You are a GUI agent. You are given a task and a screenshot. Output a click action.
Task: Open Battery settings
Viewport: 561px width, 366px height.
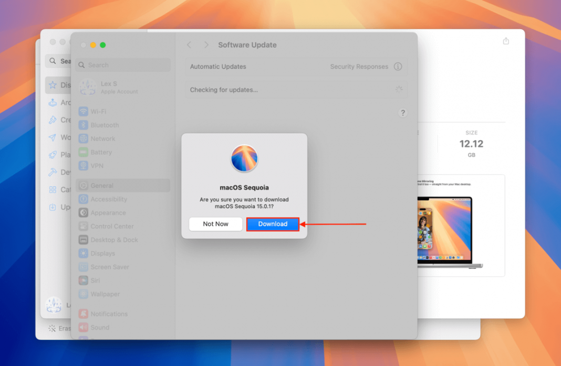tap(99, 152)
